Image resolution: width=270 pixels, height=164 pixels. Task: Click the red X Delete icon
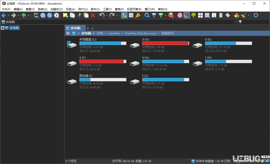[x=93, y=15]
